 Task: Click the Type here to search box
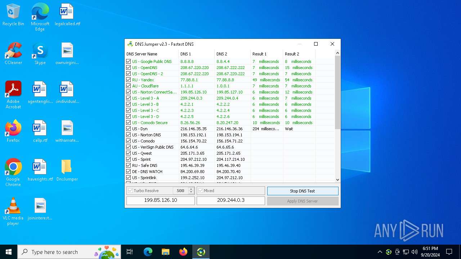pos(69,252)
